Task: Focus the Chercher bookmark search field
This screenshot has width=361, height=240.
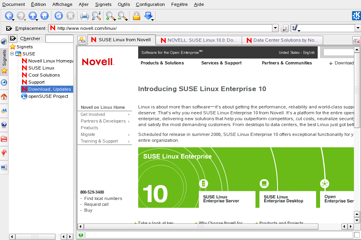Action: click(x=59, y=38)
